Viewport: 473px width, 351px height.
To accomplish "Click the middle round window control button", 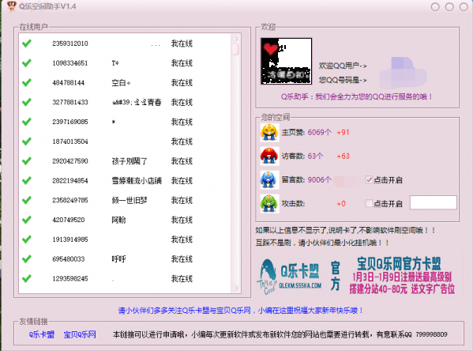I will point(449,6).
